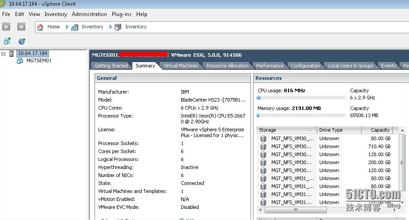The width and height of the screenshot is (409, 220).
Task: Select the MGTSEM01 tree item
Action: pos(39,60)
